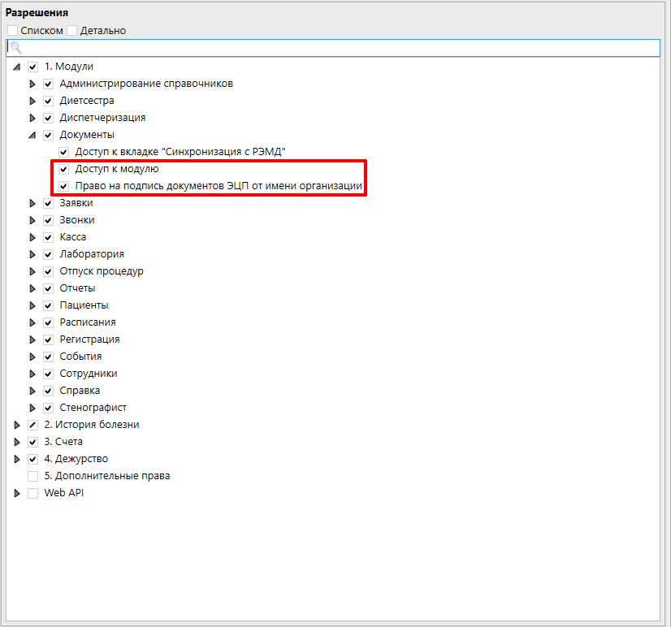Uncheck the Доступ к модулю checkbox
Viewport: 671px width, 627px height.
(64, 169)
